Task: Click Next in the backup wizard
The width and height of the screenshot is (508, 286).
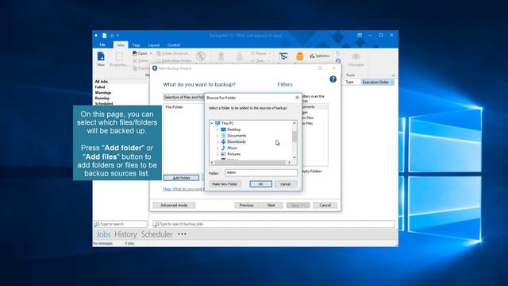Action: (271, 205)
